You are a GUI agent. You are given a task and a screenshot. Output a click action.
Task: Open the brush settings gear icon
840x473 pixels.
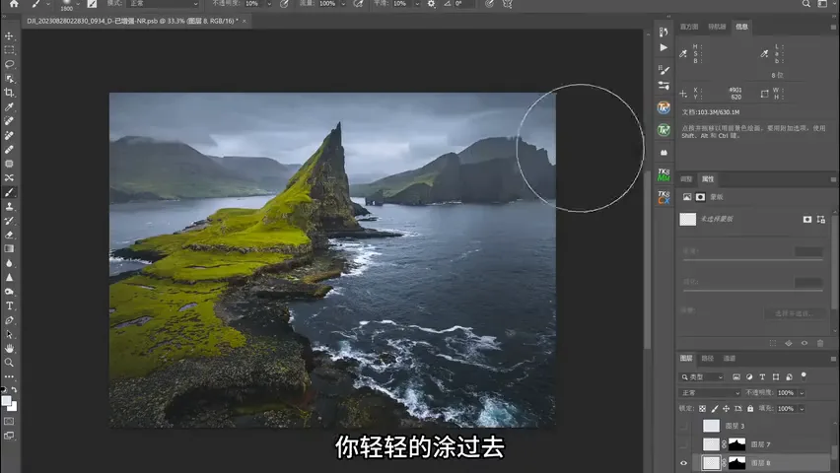431,4
